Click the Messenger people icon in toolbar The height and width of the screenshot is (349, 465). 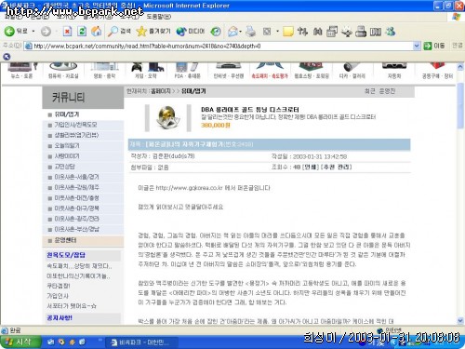(391, 32)
